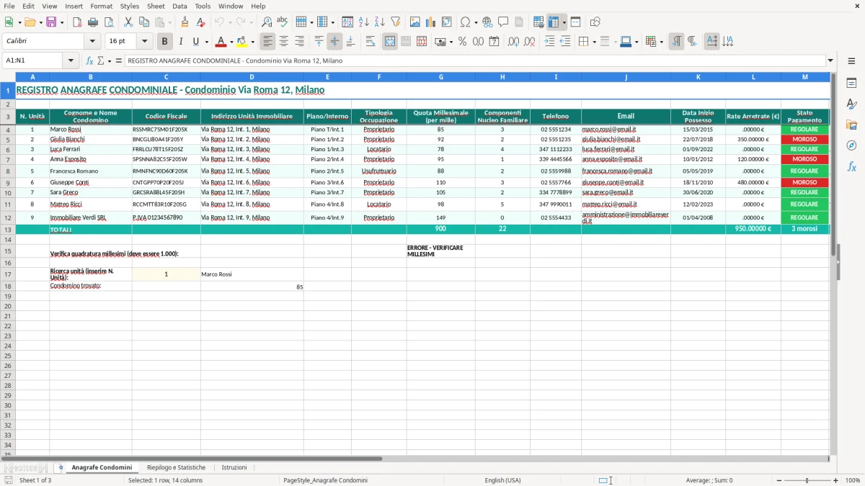This screenshot has height=486, width=865.
Task: Toggle Wrap Text
Action: [371, 42]
